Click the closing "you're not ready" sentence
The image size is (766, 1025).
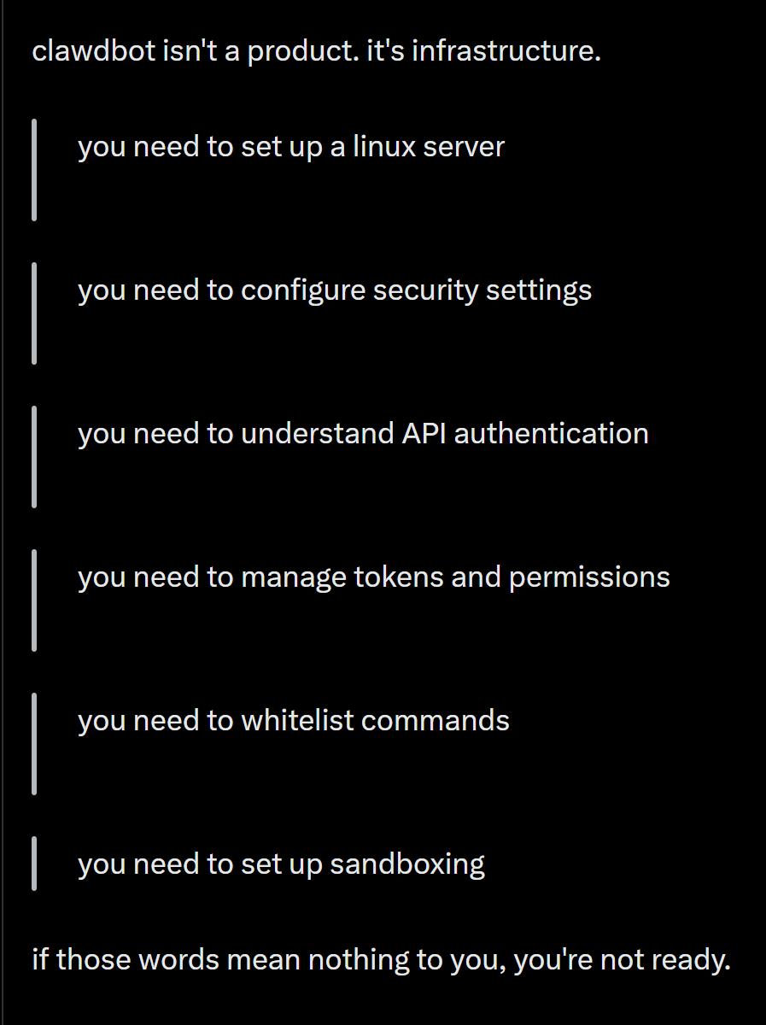pyautogui.click(x=381, y=960)
